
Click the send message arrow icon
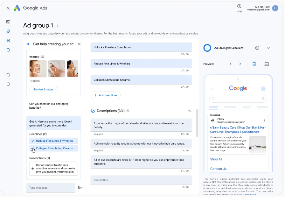(80, 188)
